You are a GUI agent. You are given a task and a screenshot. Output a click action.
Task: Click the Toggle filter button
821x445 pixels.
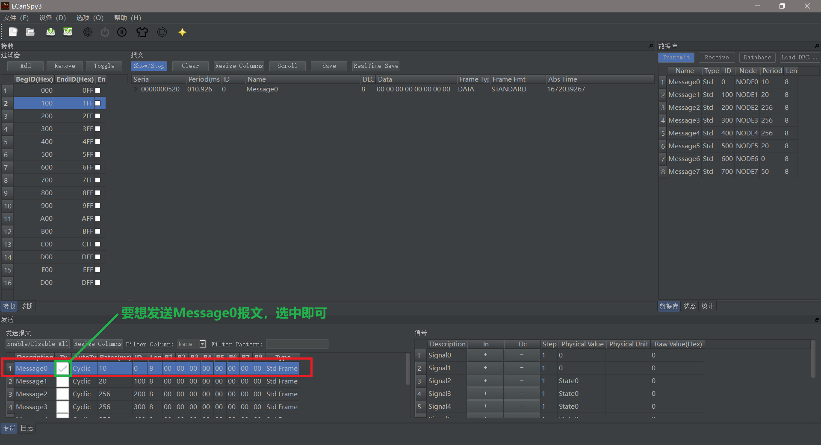[104, 66]
